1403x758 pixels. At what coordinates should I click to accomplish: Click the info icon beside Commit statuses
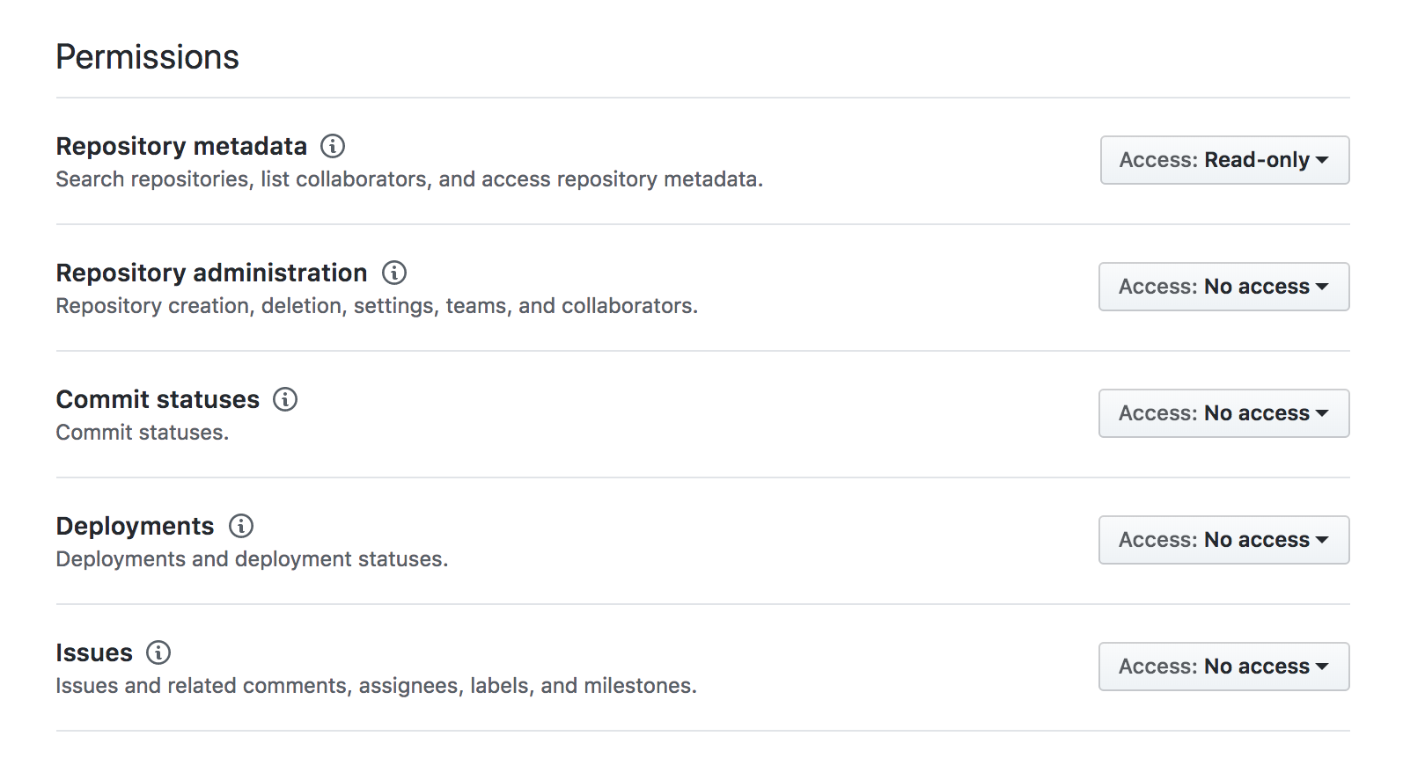coord(283,400)
